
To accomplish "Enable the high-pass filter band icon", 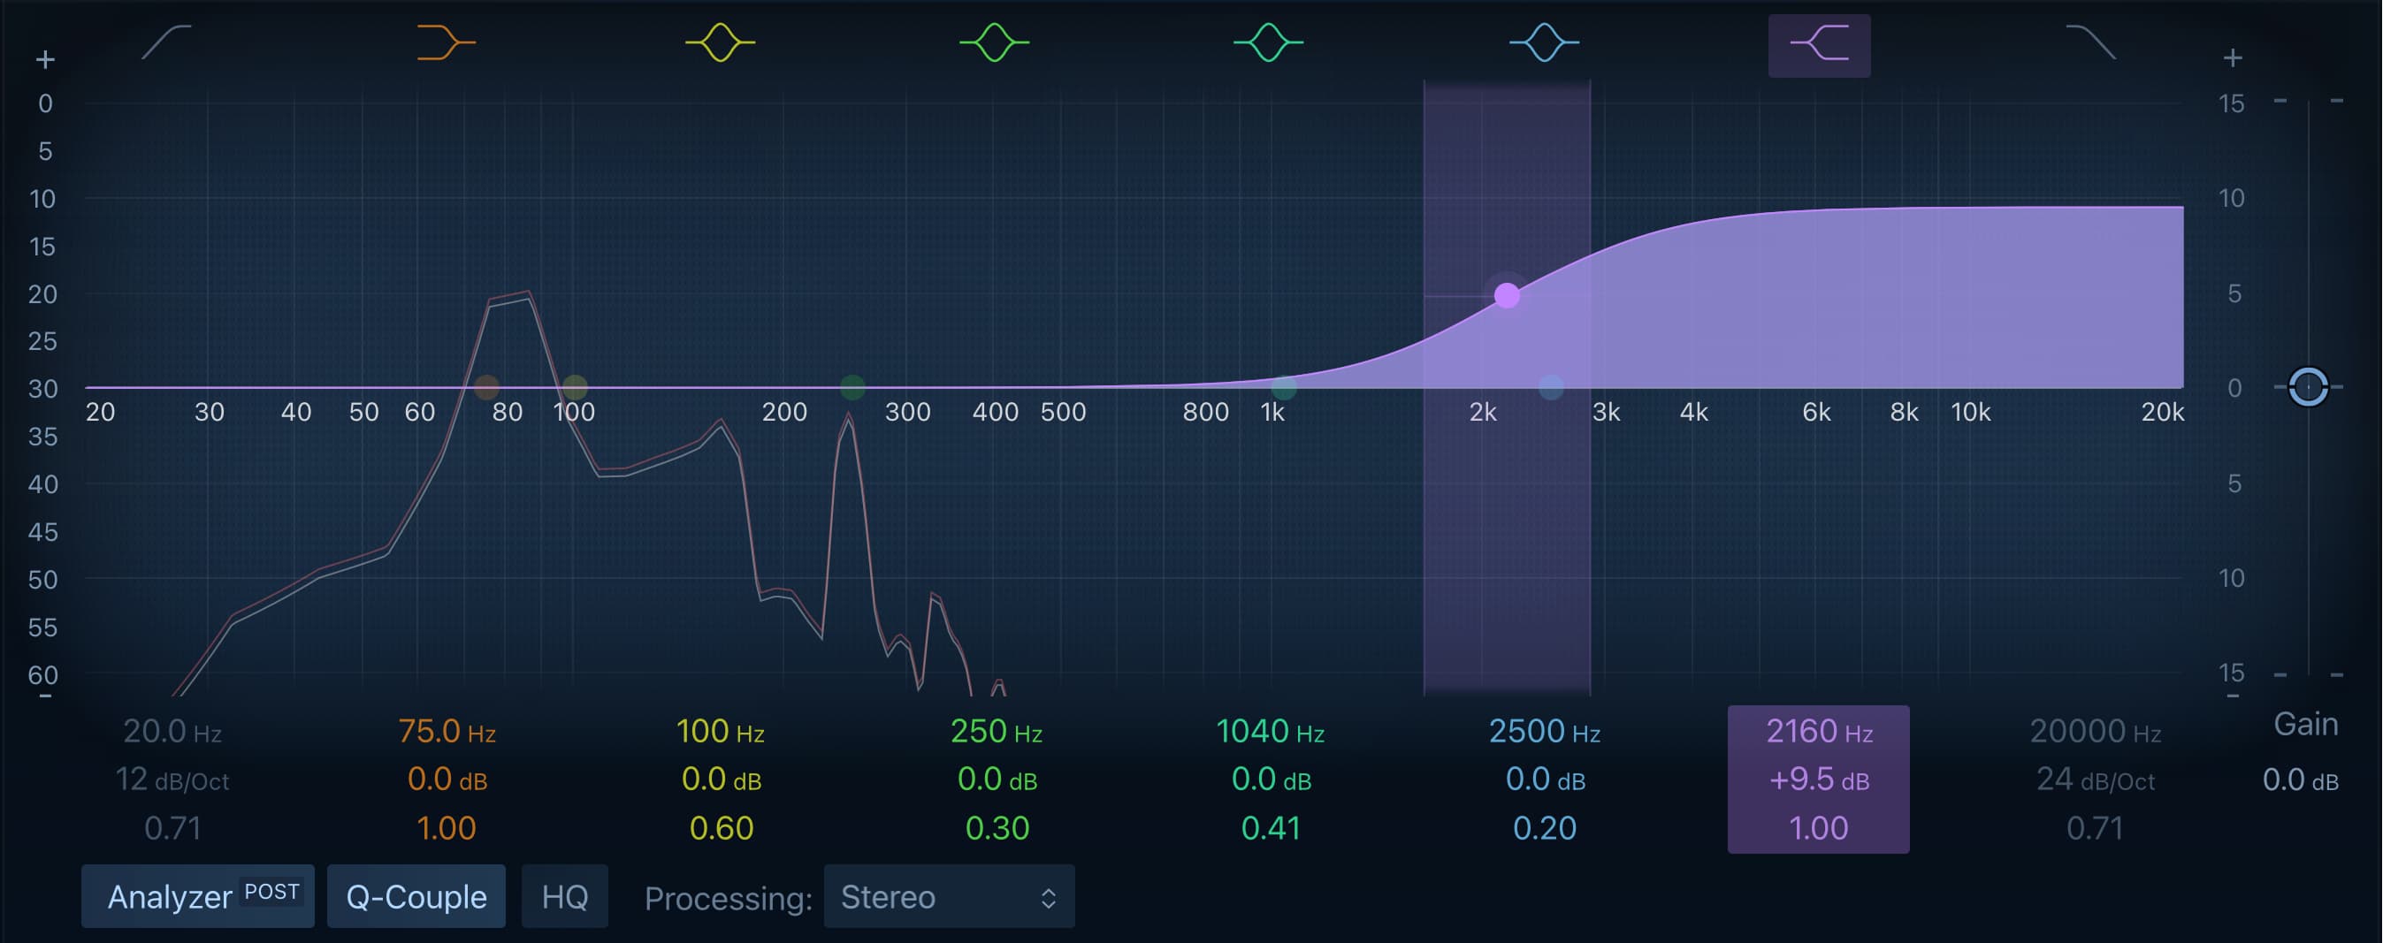I will click(x=167, y=42).
